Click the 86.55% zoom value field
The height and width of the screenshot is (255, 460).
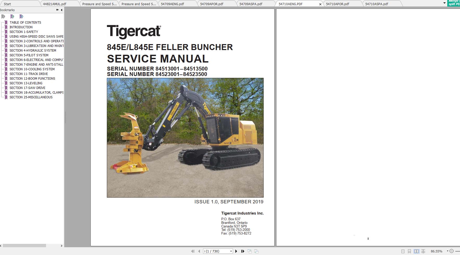point(437,251)
